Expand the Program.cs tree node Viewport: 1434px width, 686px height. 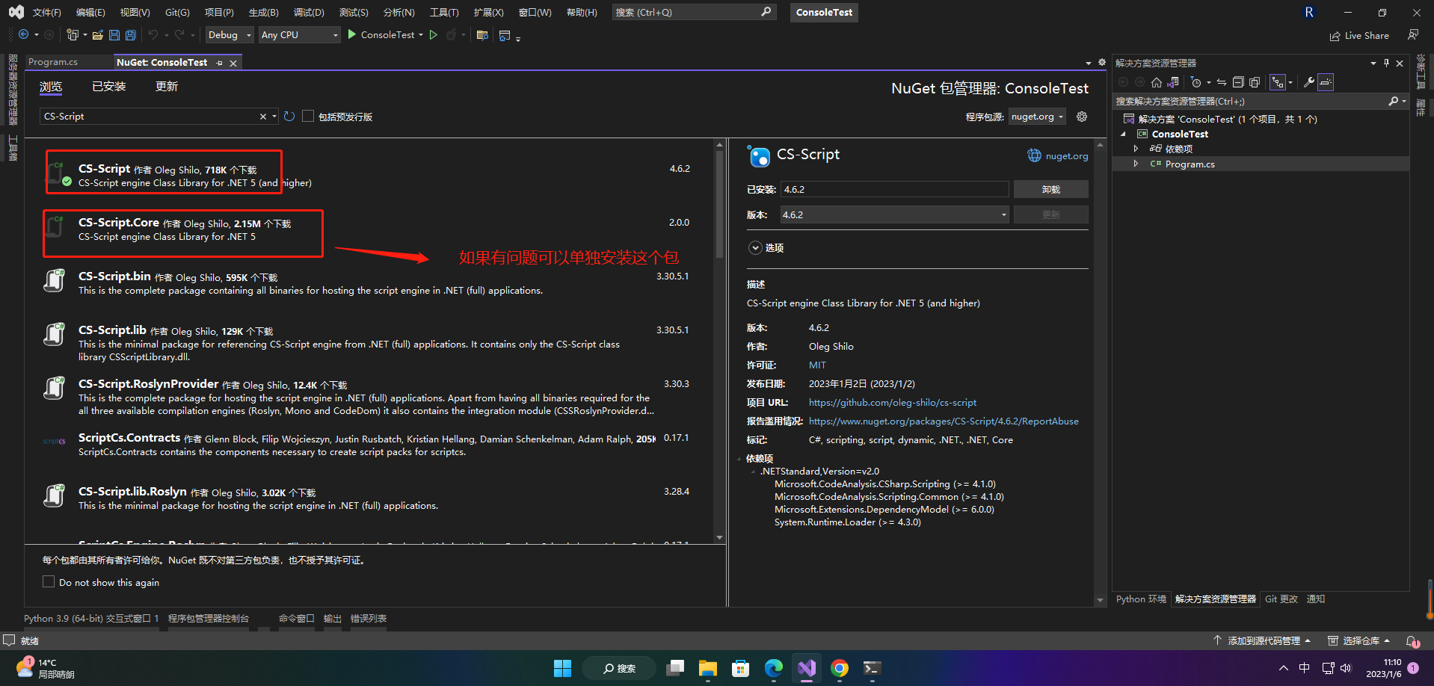pos(1136,164)
